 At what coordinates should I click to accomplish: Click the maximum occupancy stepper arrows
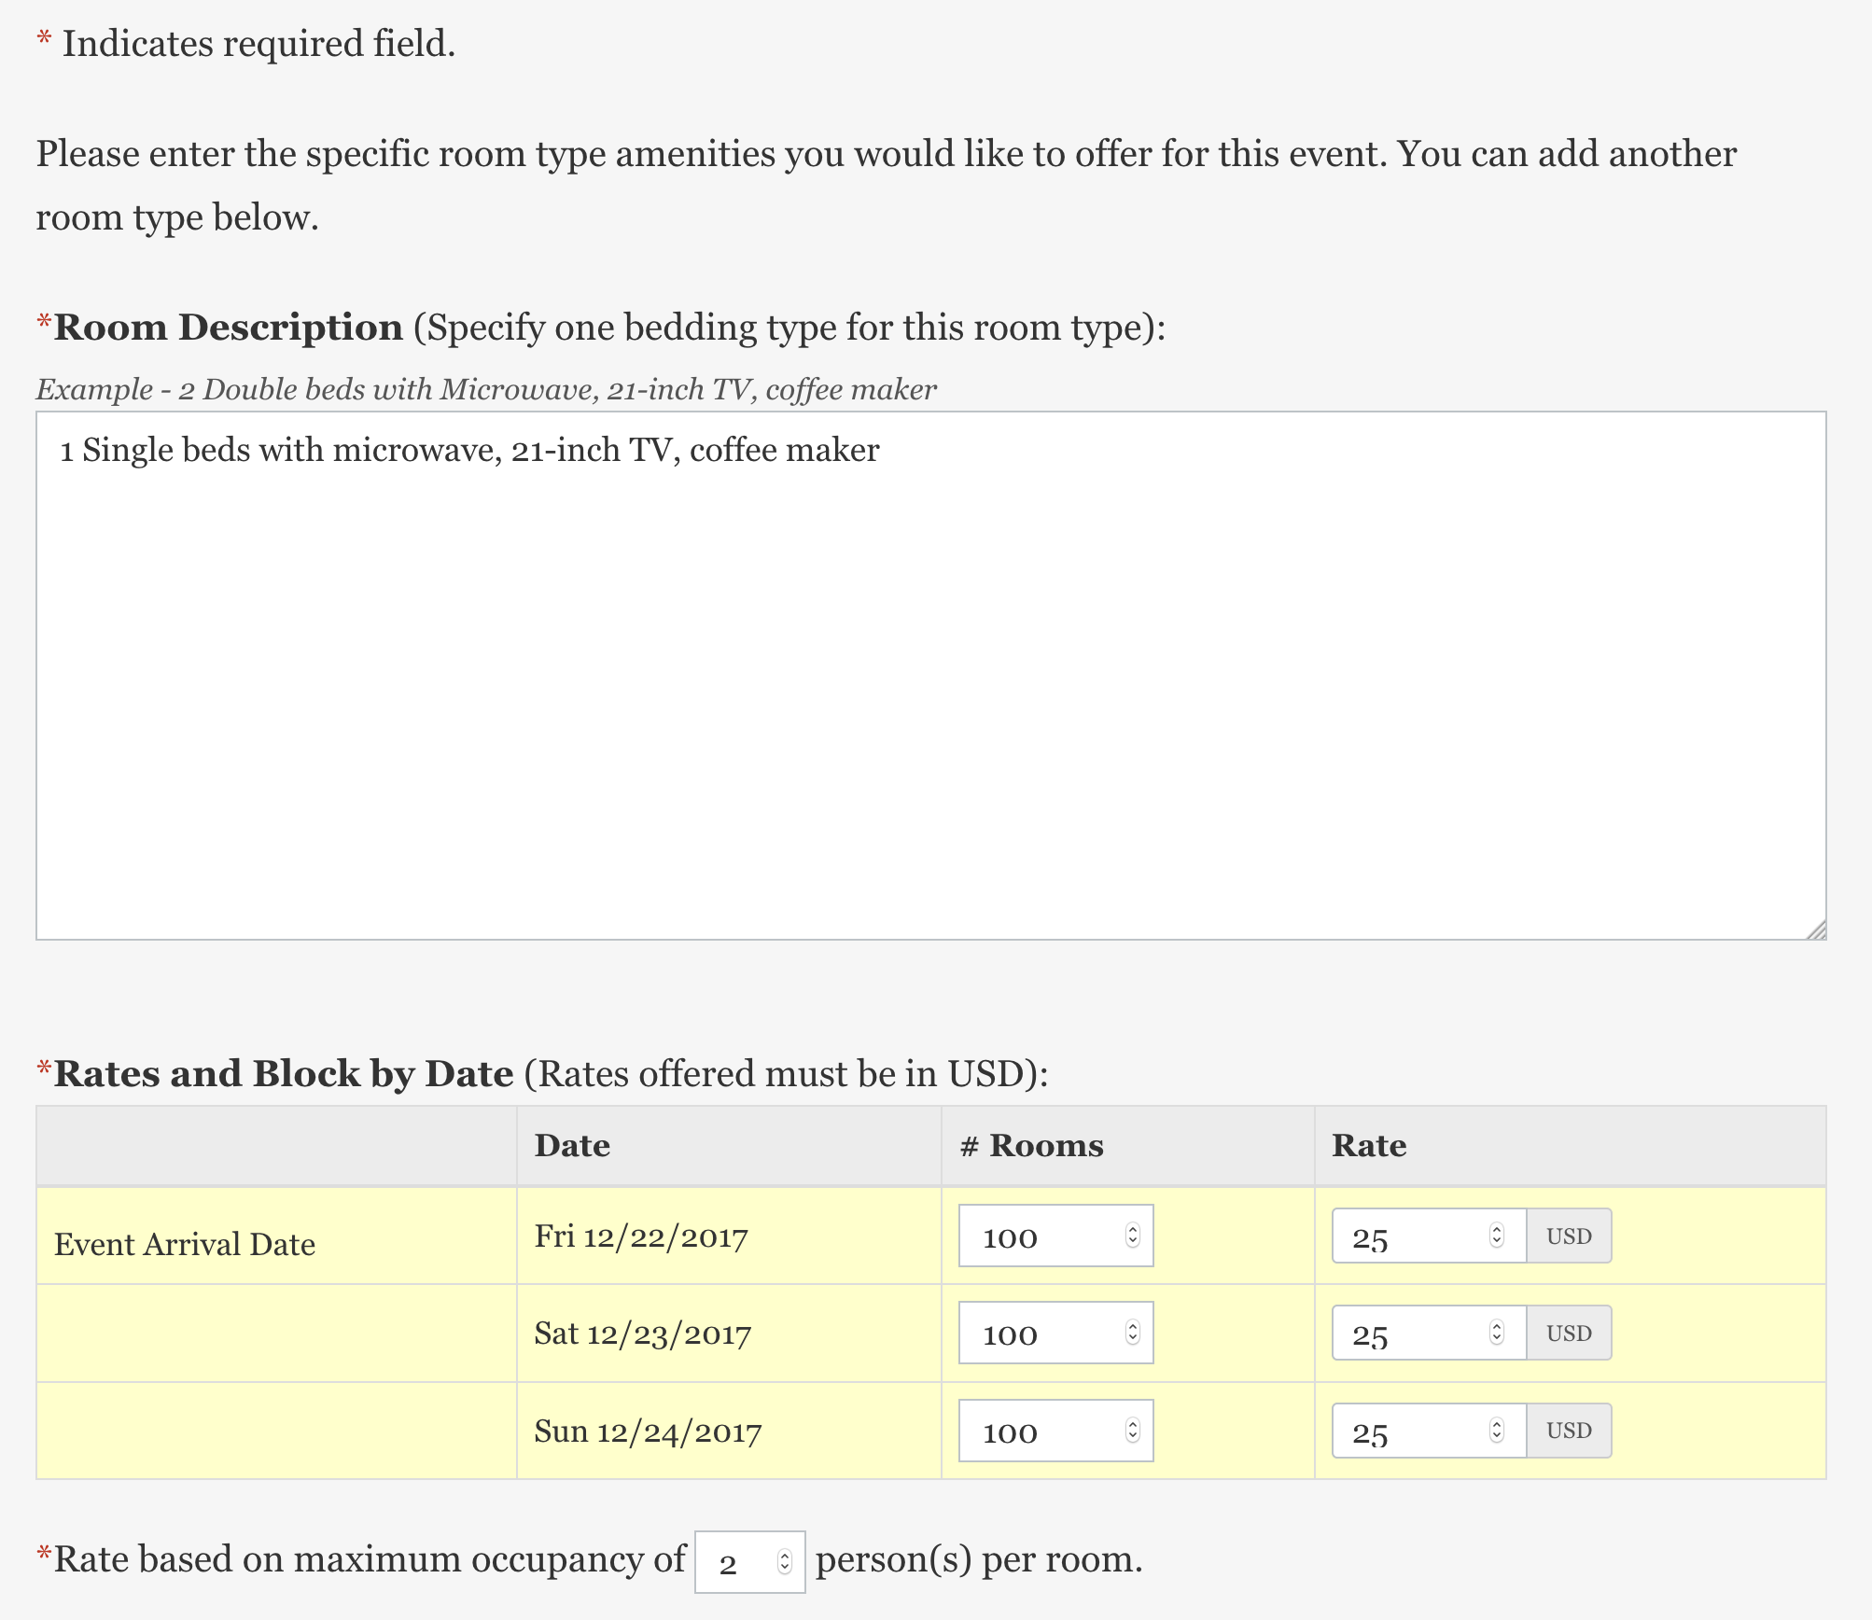click(x=785, y=1561)
